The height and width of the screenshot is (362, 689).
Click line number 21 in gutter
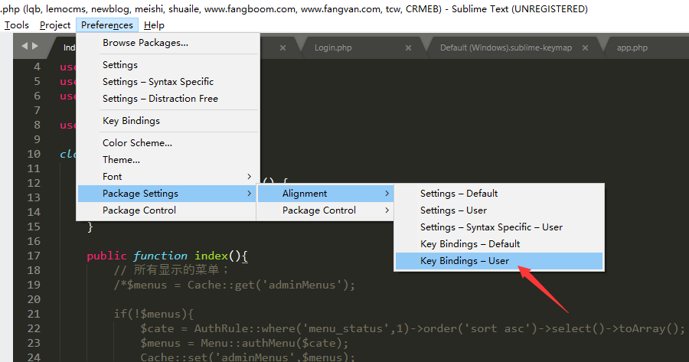coord(34,314)
